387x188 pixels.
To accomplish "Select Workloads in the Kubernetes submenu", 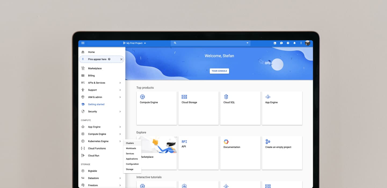I will [x=132, y=149].
